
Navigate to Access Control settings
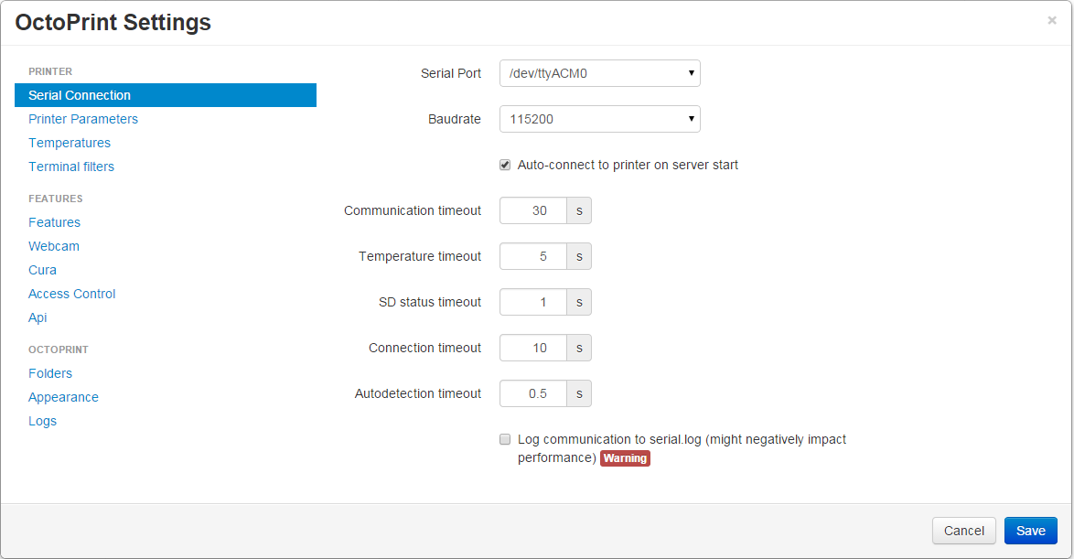(x=72, y=294)
